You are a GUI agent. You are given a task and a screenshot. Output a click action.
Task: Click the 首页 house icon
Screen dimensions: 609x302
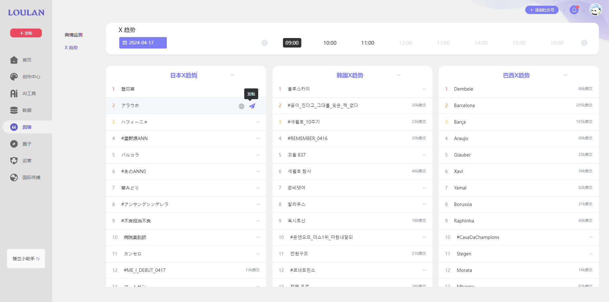point(14,60)
